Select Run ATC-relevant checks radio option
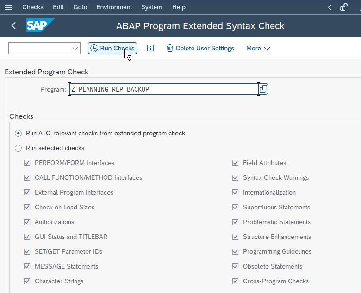 point(18,133)
